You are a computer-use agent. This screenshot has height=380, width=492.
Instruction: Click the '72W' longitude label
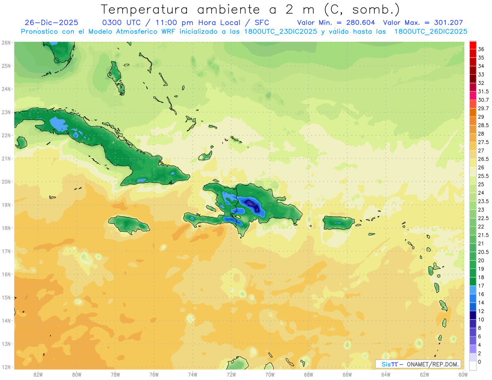[231, 375]
